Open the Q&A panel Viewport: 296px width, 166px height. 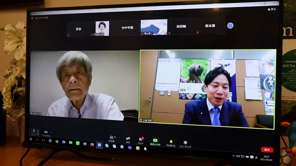coord(128,140)
